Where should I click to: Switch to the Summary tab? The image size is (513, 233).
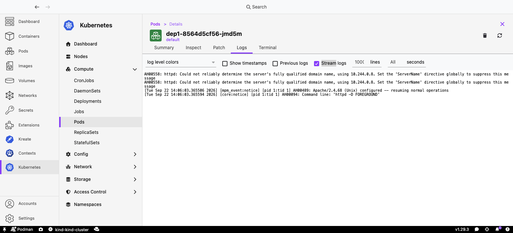(x=164, y=48)
